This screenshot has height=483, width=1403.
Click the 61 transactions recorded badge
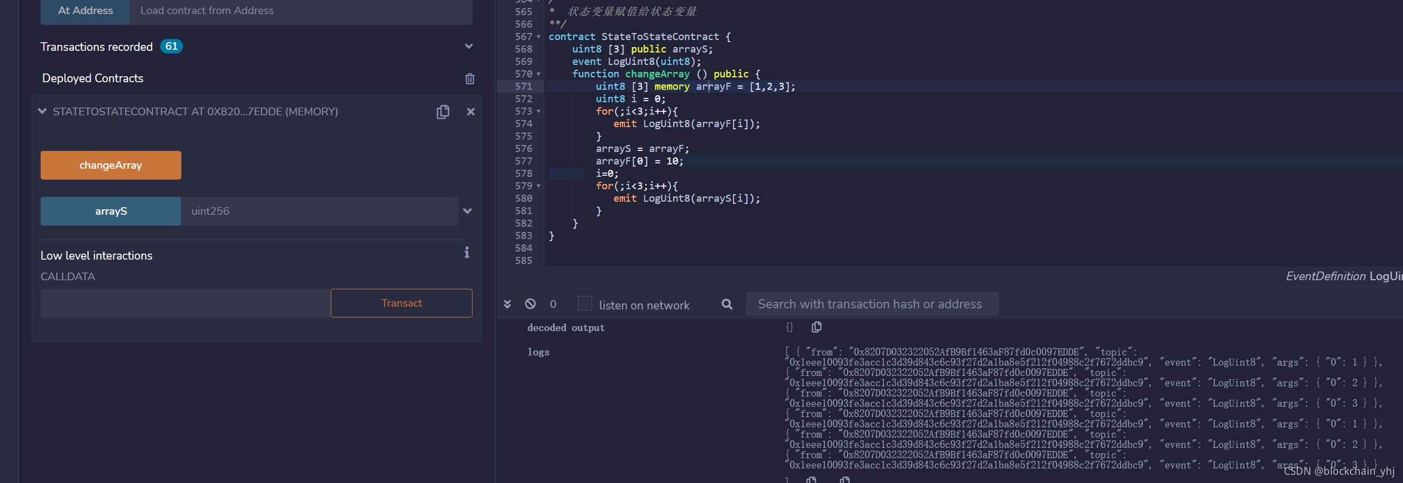point(171,47)
